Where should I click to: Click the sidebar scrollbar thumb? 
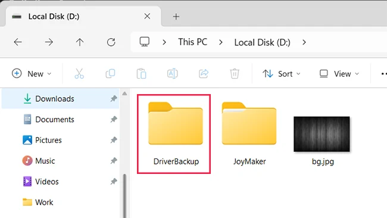tap(124, 196)
